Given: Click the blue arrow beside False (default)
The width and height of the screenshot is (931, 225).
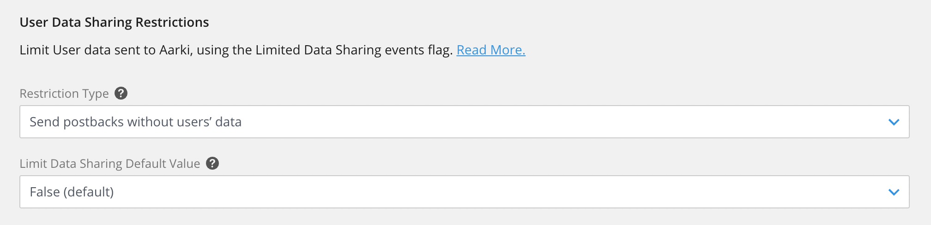Looking at the screenshot, I should [x=894, y=192].
